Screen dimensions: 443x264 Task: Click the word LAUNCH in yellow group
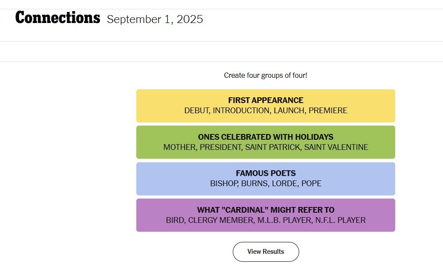coord(289,111)
